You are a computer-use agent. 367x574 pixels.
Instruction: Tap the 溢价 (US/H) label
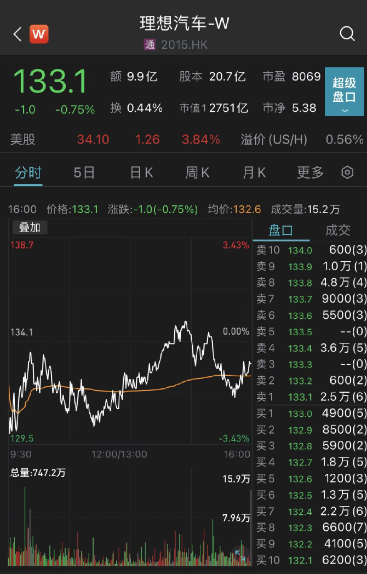[x=274, y=140]
